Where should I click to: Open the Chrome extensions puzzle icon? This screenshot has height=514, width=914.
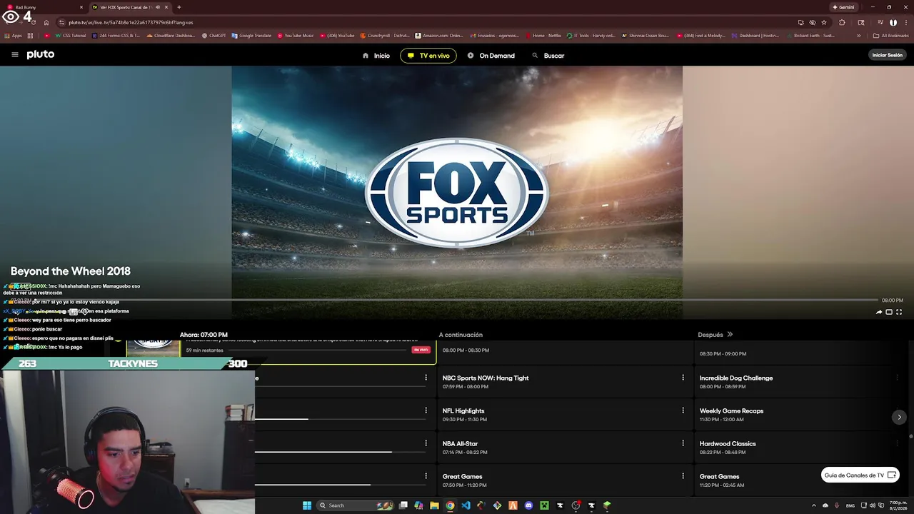click(x=842, y=22)
